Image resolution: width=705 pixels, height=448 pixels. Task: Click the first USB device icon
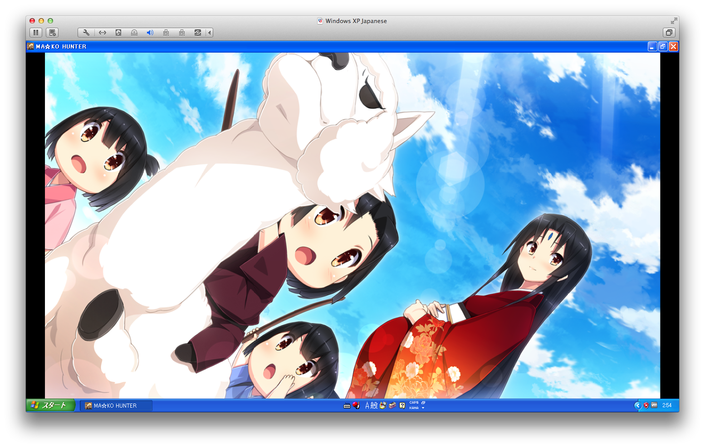tap(166, 33)
